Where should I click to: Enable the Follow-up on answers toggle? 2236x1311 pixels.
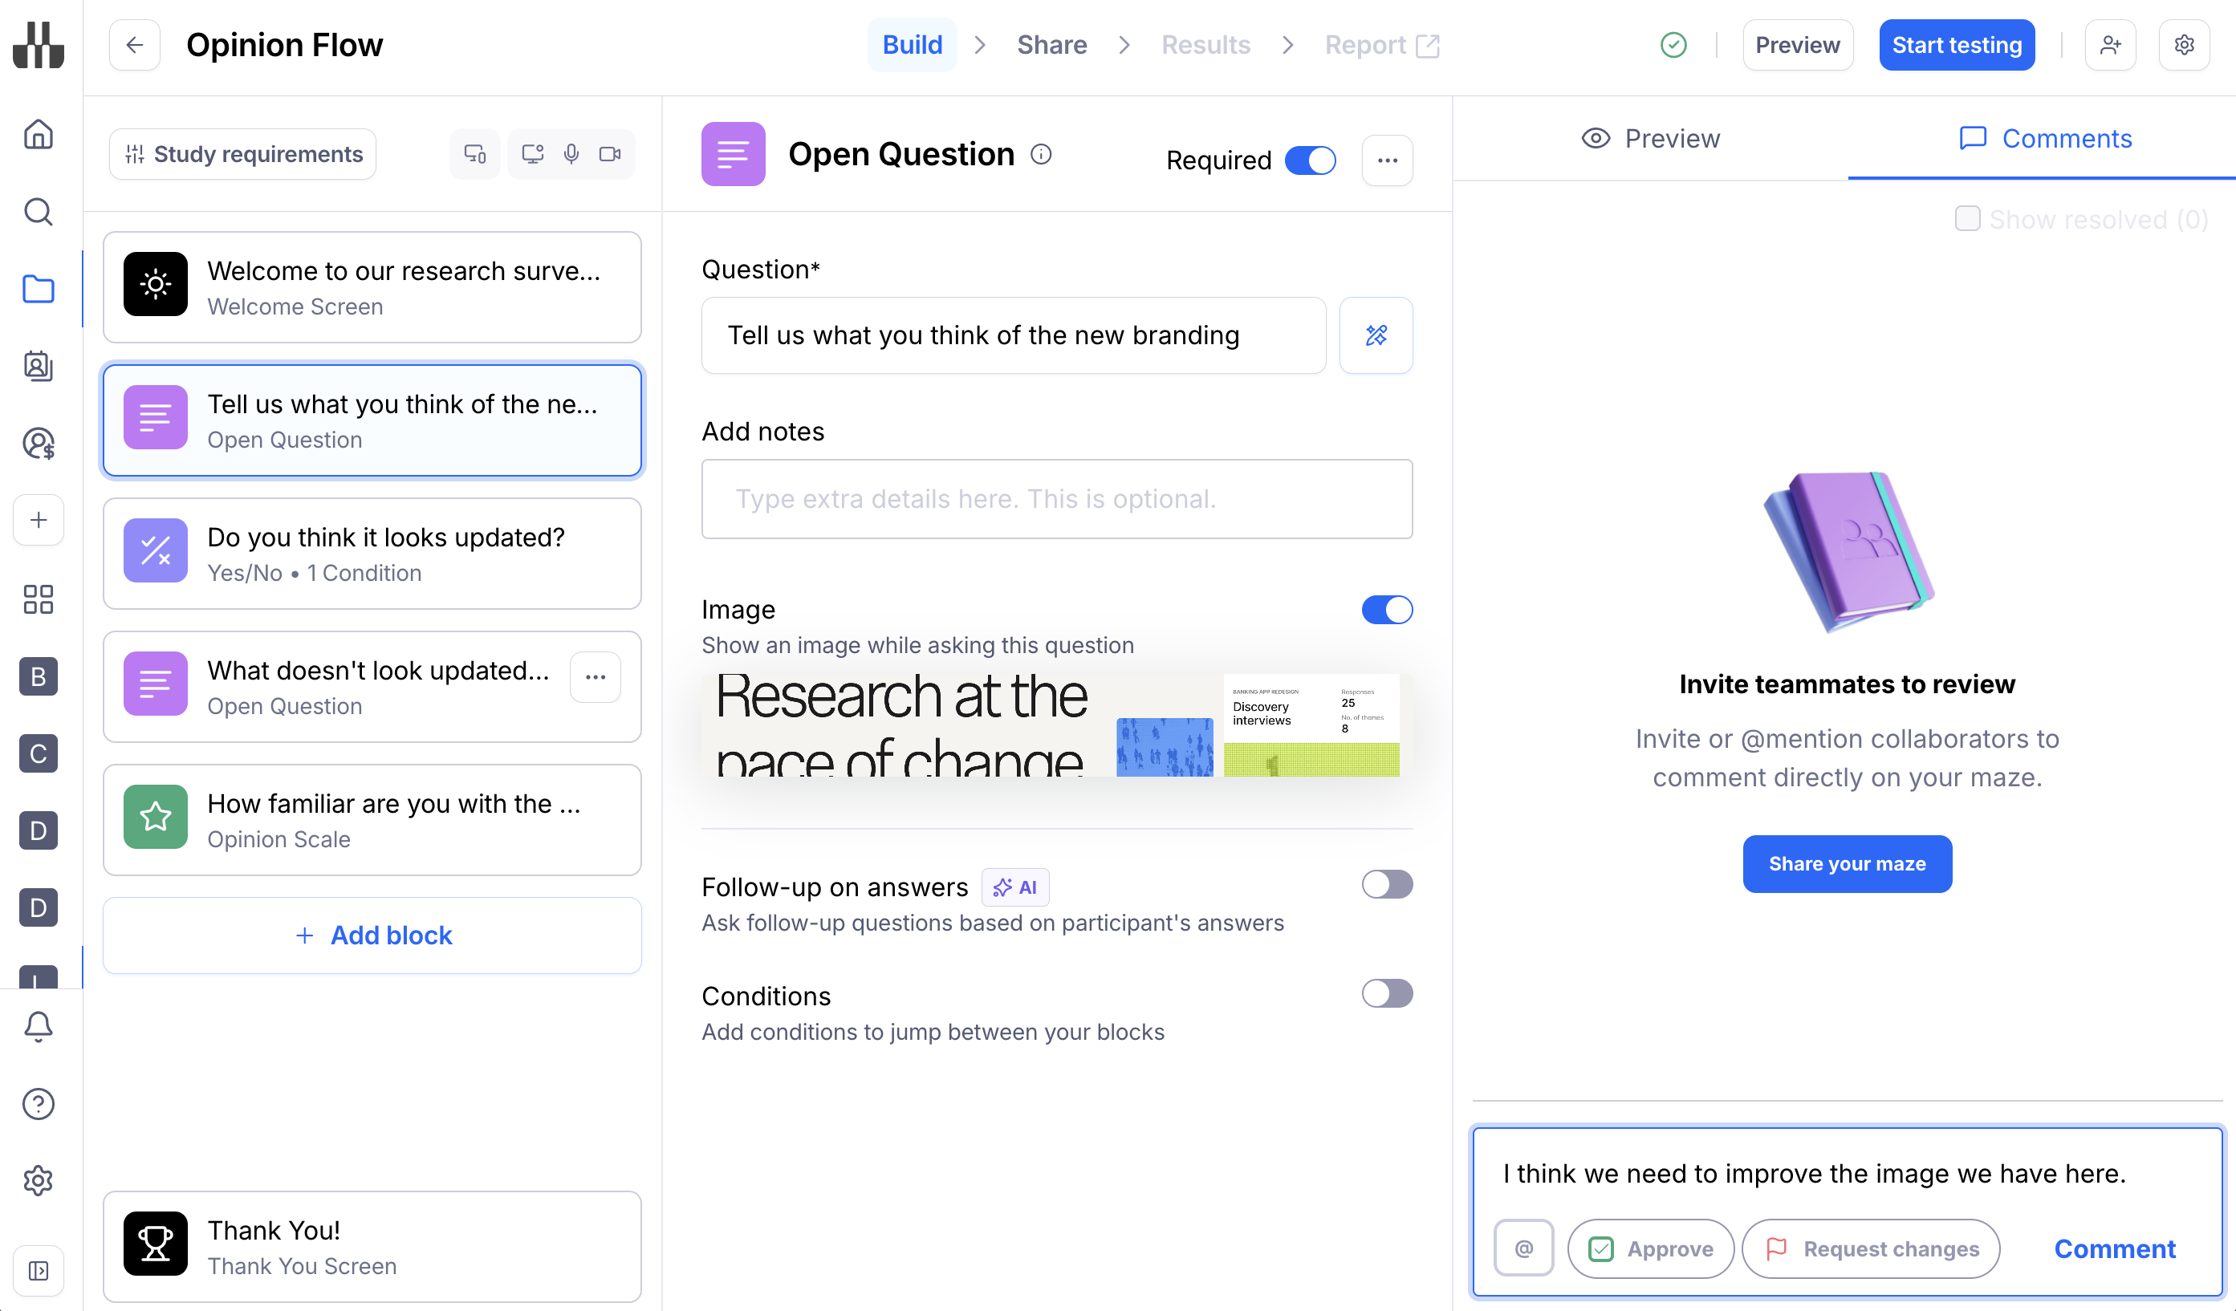[x=1386, y=884]
